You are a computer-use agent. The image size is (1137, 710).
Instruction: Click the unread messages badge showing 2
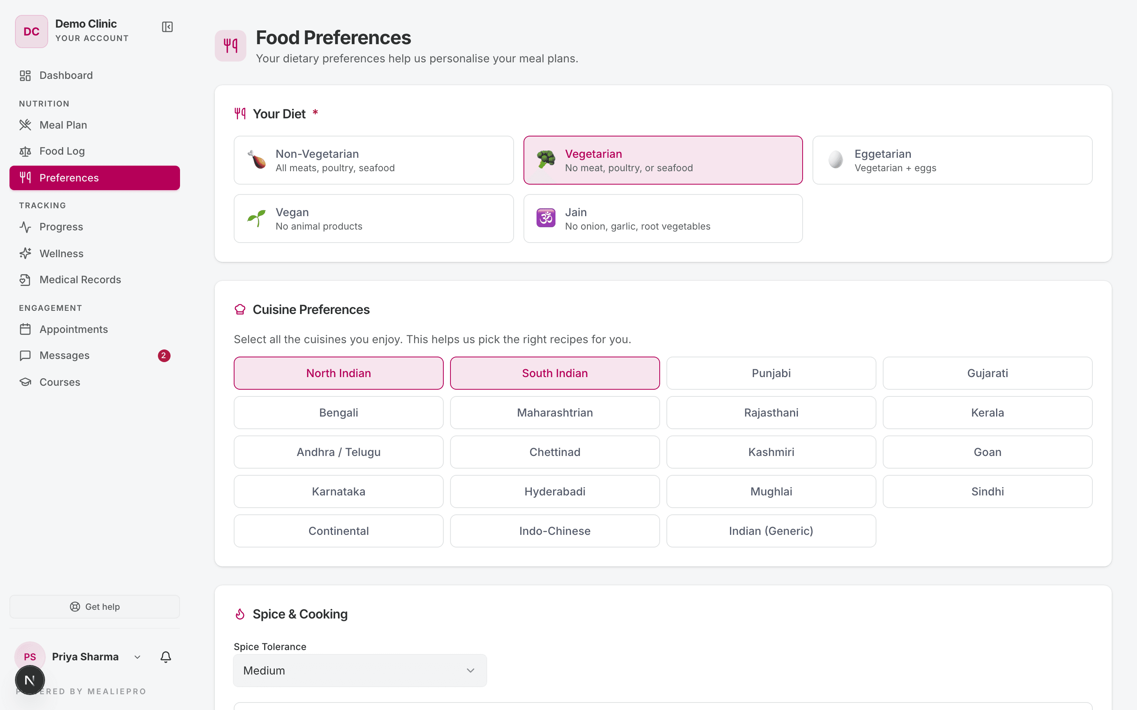(164, 355)
